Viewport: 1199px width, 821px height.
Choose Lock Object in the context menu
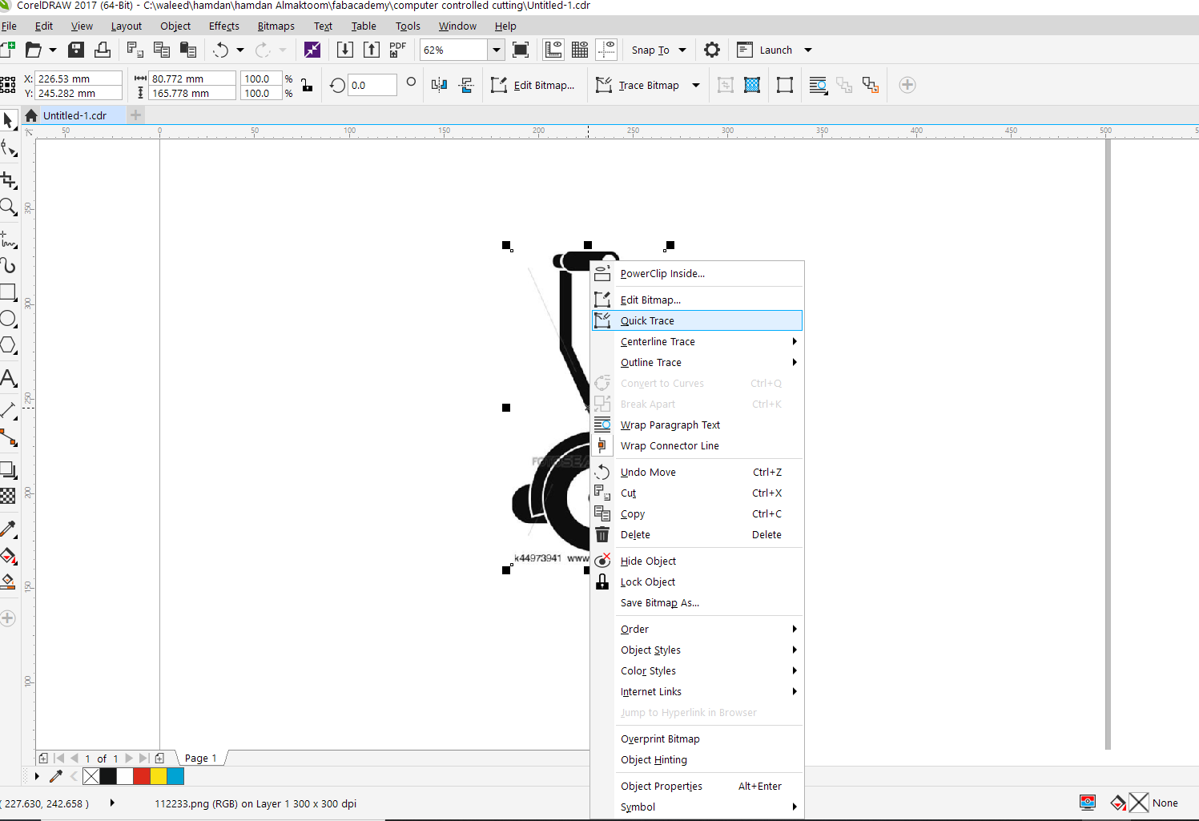pyautogui.click(x=697, y=582)
